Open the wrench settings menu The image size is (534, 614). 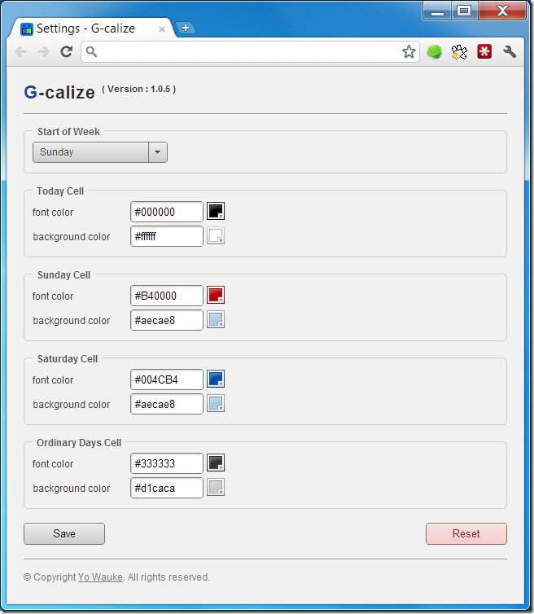510,51
